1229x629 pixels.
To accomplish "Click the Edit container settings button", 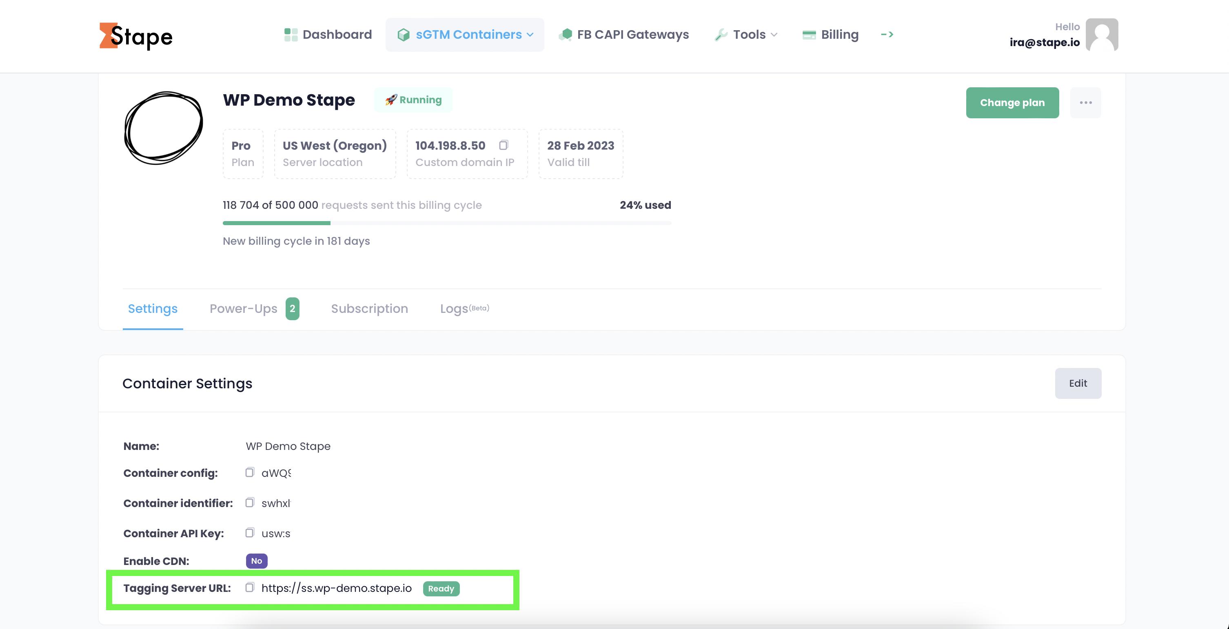I will [1078, 383].
